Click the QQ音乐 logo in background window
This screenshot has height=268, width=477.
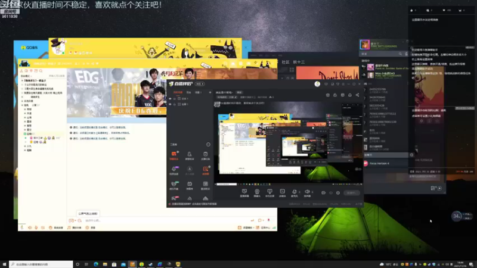(x=29, y=48)
